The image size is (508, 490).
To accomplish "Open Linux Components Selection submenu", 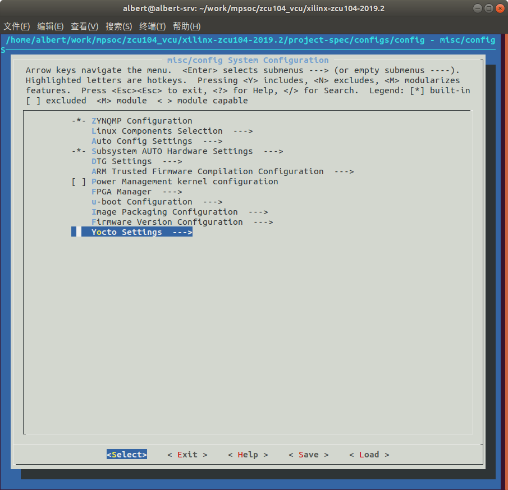I will click(172, 131).
